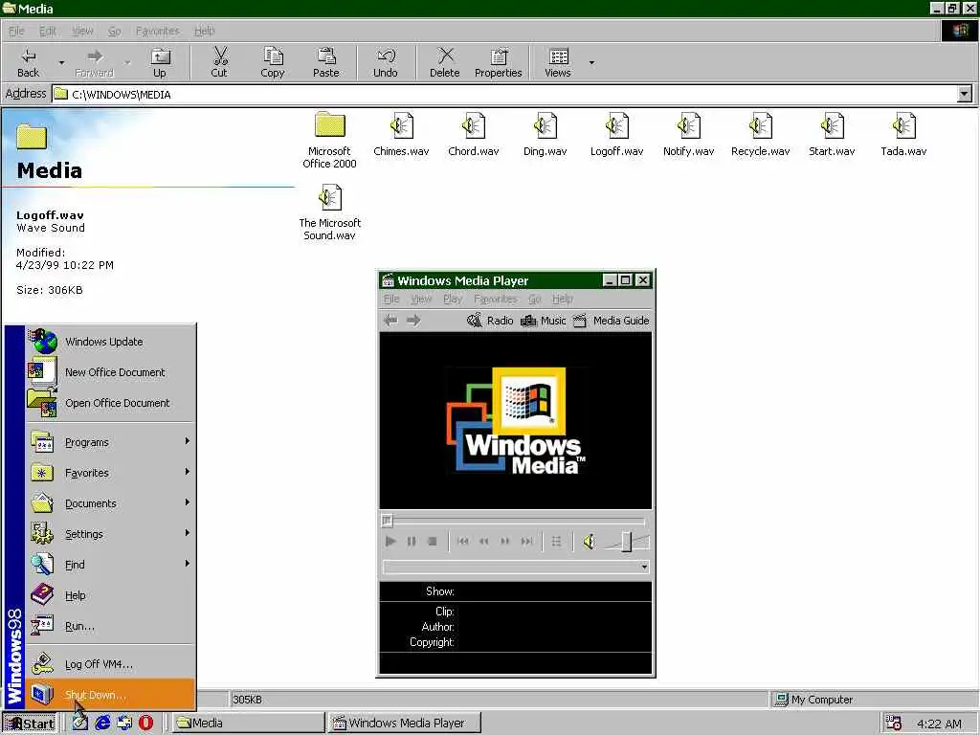The image size is (980, 735).
Task: Expand the Find submenu
Action: pyautogui.click(x=111, y=565)
